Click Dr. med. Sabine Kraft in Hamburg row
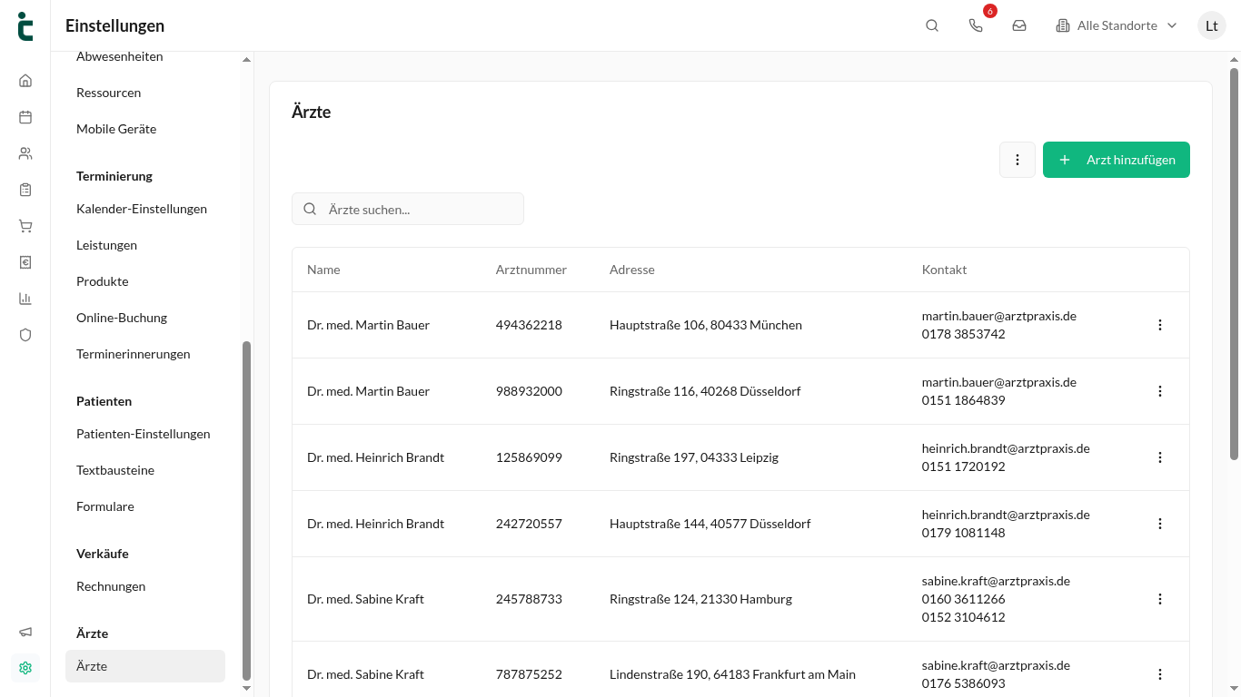The width and height of the screenshot is (1241, 697). click(365, 599)
